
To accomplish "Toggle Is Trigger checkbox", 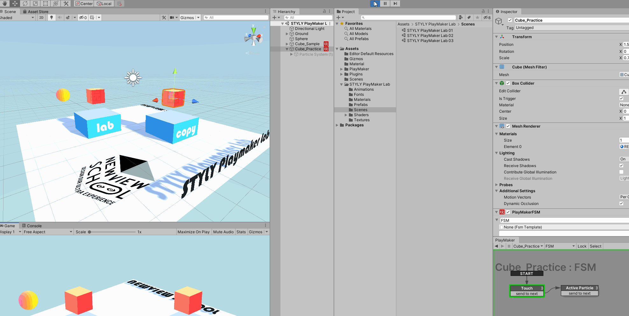I will [x=621, y=98].
